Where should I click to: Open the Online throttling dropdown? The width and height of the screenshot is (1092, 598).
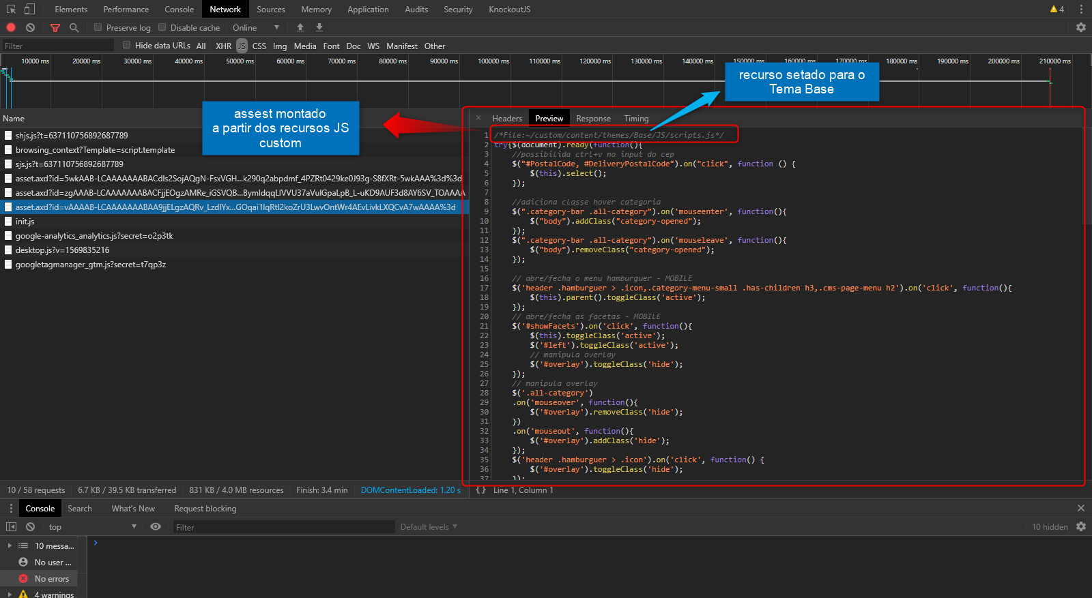pos(256,27)
